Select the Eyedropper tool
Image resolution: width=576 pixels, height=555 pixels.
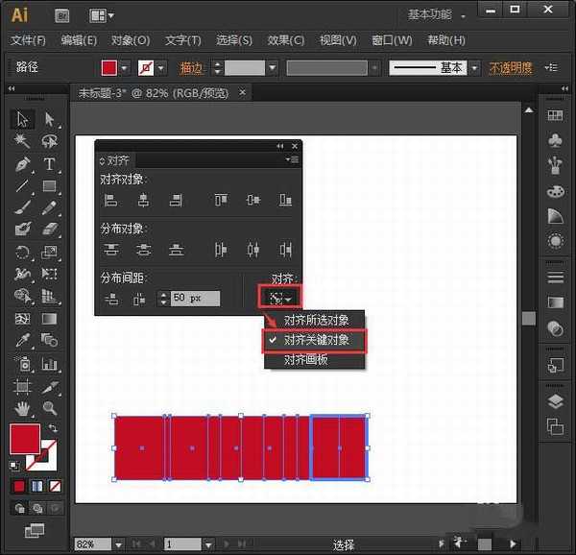coord(22,342)
